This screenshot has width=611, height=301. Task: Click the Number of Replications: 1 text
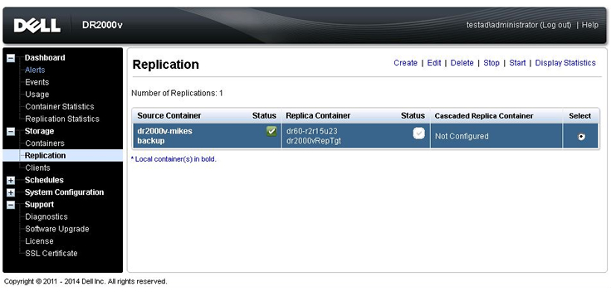click(178, 94)
